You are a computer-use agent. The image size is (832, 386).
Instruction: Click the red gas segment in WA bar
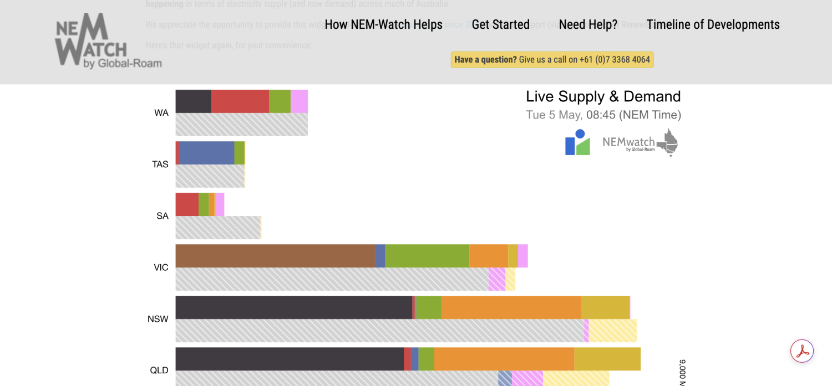coord(240,101)
